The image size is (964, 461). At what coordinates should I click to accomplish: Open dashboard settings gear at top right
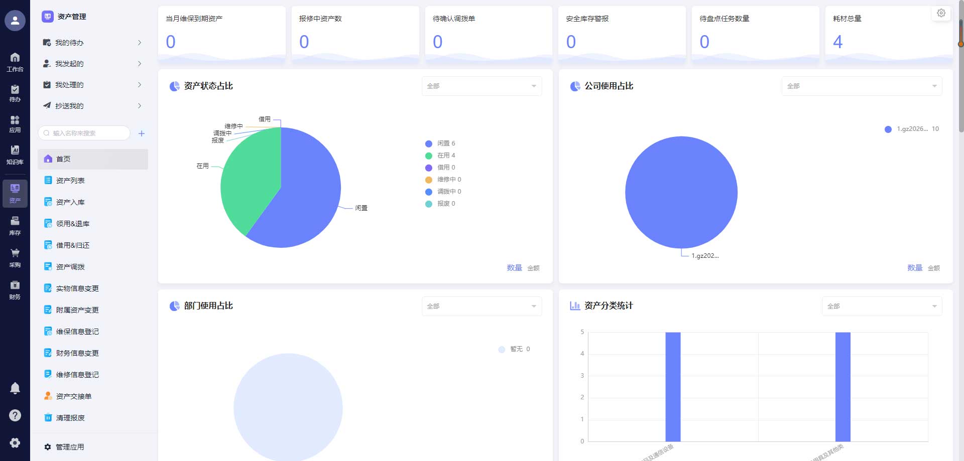(x=941, y=13)
